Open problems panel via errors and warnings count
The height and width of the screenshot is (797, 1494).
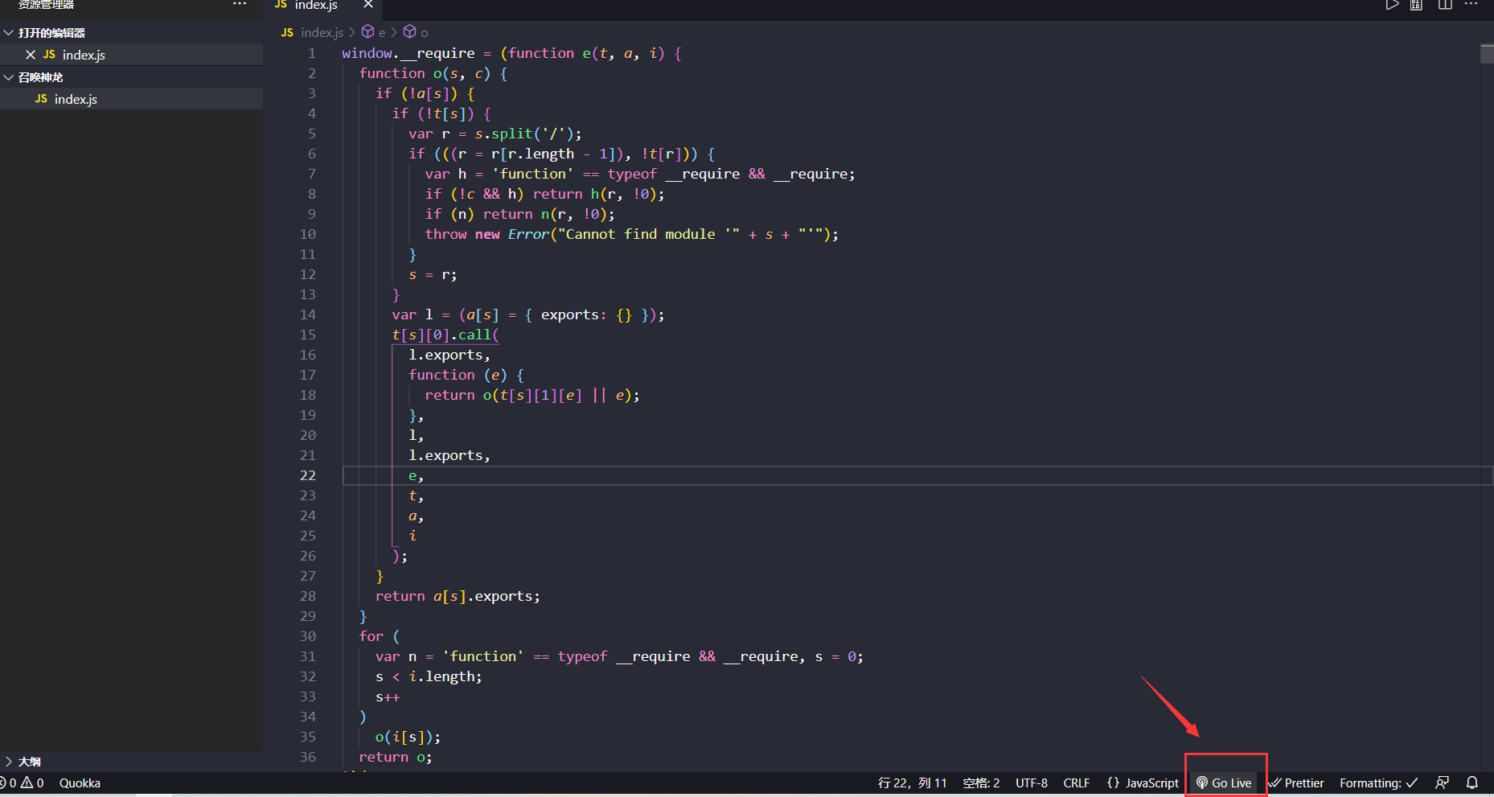point(23,783)
